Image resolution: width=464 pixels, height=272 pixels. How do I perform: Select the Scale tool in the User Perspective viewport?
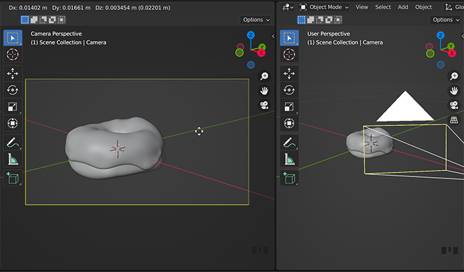click(x=290, y=106)
